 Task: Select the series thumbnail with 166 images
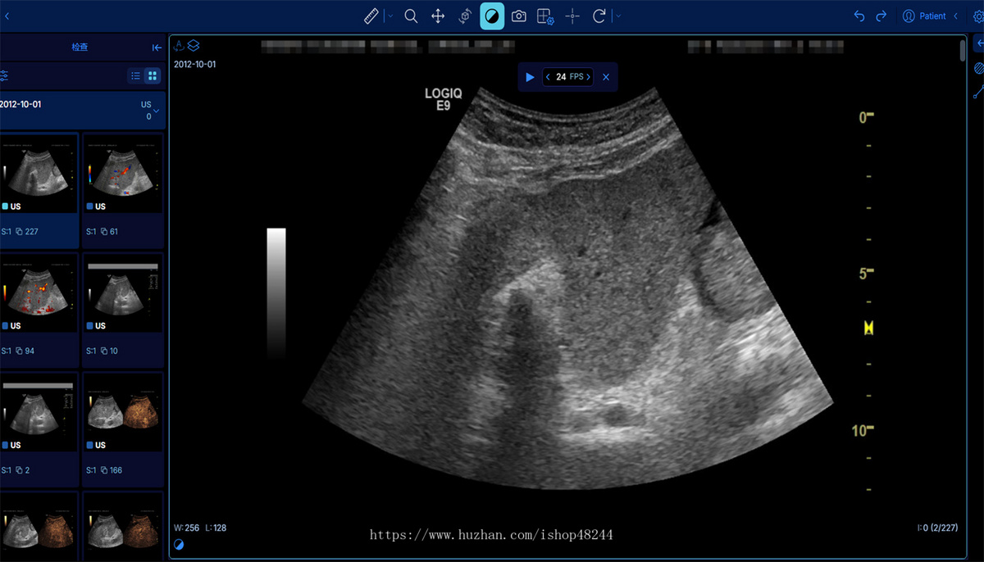pos(122,429)
